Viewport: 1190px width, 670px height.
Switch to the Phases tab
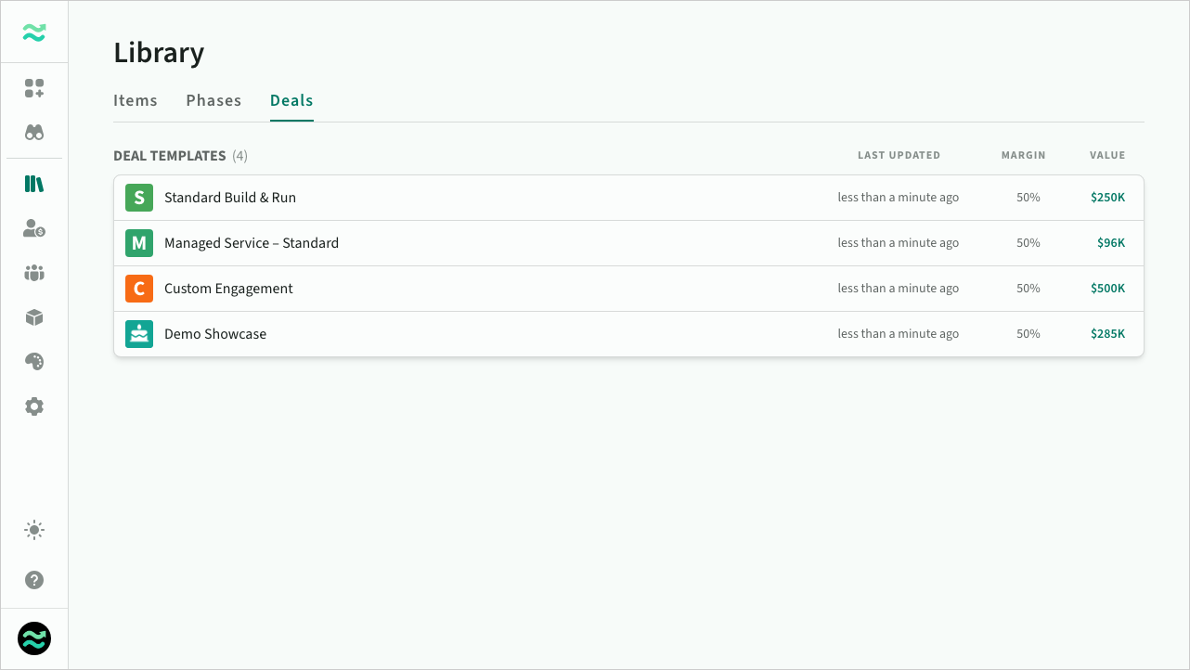pos(213,100)
